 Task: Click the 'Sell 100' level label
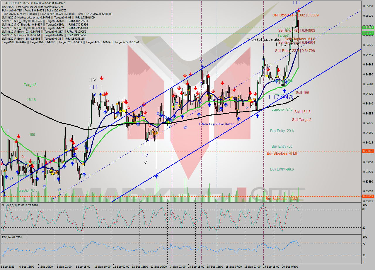(302, 93)
